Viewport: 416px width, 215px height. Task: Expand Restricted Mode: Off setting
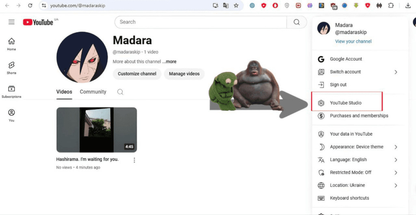click(360, 172)
